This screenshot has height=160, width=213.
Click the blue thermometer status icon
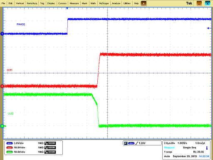click(207, 148)
